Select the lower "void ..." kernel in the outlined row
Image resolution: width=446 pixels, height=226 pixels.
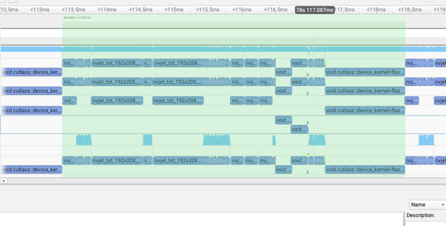[x=299, y=129]
